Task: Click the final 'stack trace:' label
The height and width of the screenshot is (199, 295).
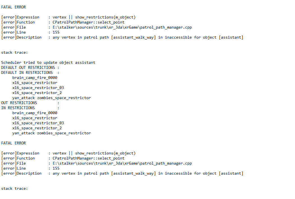Action: [15, 188]
